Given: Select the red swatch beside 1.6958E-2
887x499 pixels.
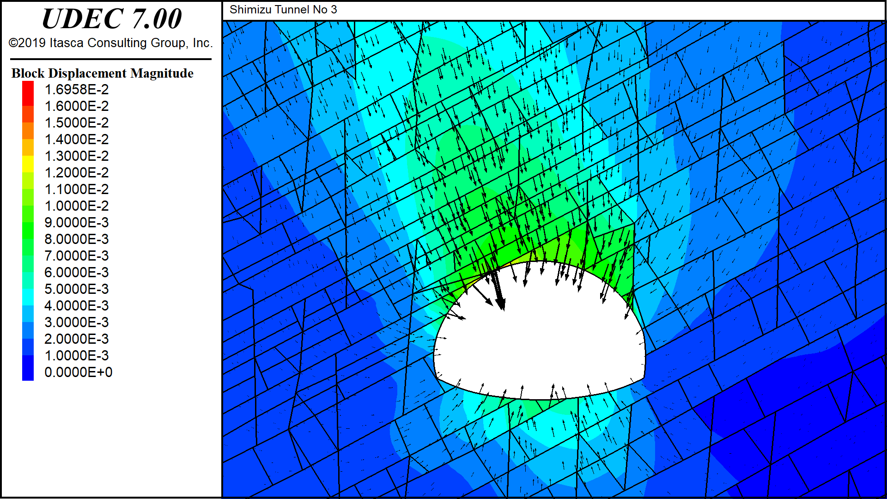Looking at the screenshot, I should point(28,93).
